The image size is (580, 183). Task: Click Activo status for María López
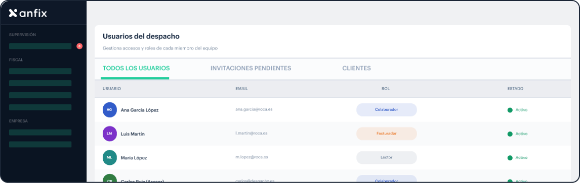[x=517, y=158]
